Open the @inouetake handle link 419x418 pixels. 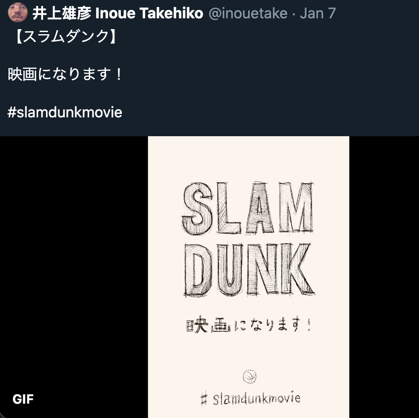coord(248,13)
